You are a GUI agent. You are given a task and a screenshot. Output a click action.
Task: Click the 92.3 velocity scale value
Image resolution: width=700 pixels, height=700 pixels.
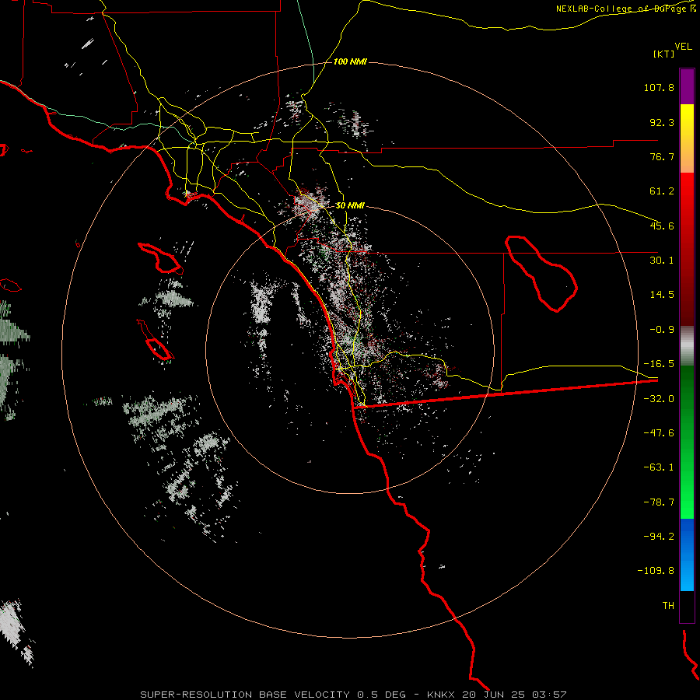(662, 122)
